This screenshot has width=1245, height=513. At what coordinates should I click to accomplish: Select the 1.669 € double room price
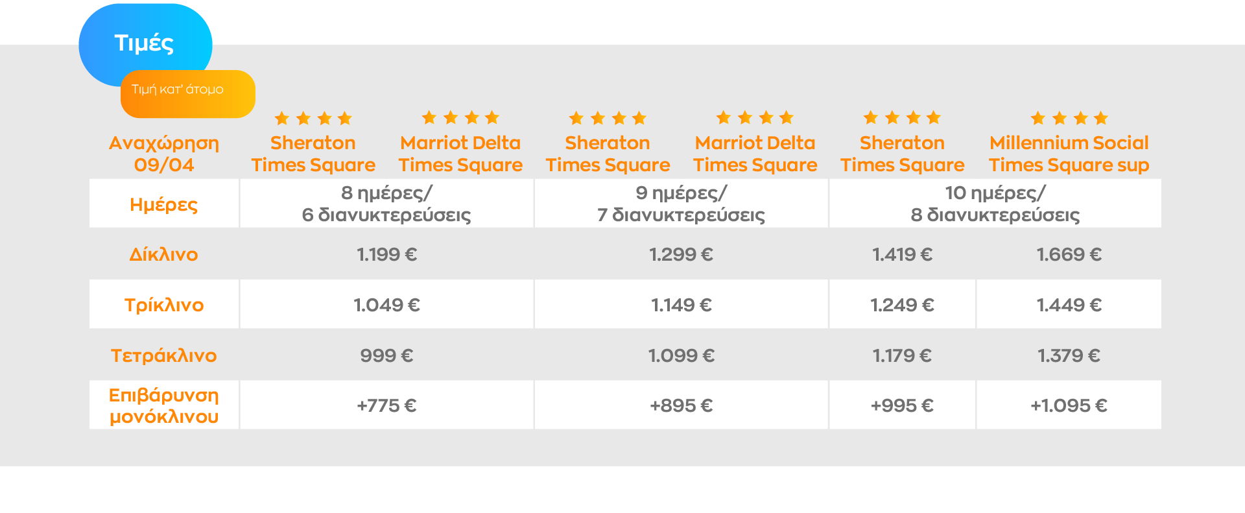(x=1069, y=254)
